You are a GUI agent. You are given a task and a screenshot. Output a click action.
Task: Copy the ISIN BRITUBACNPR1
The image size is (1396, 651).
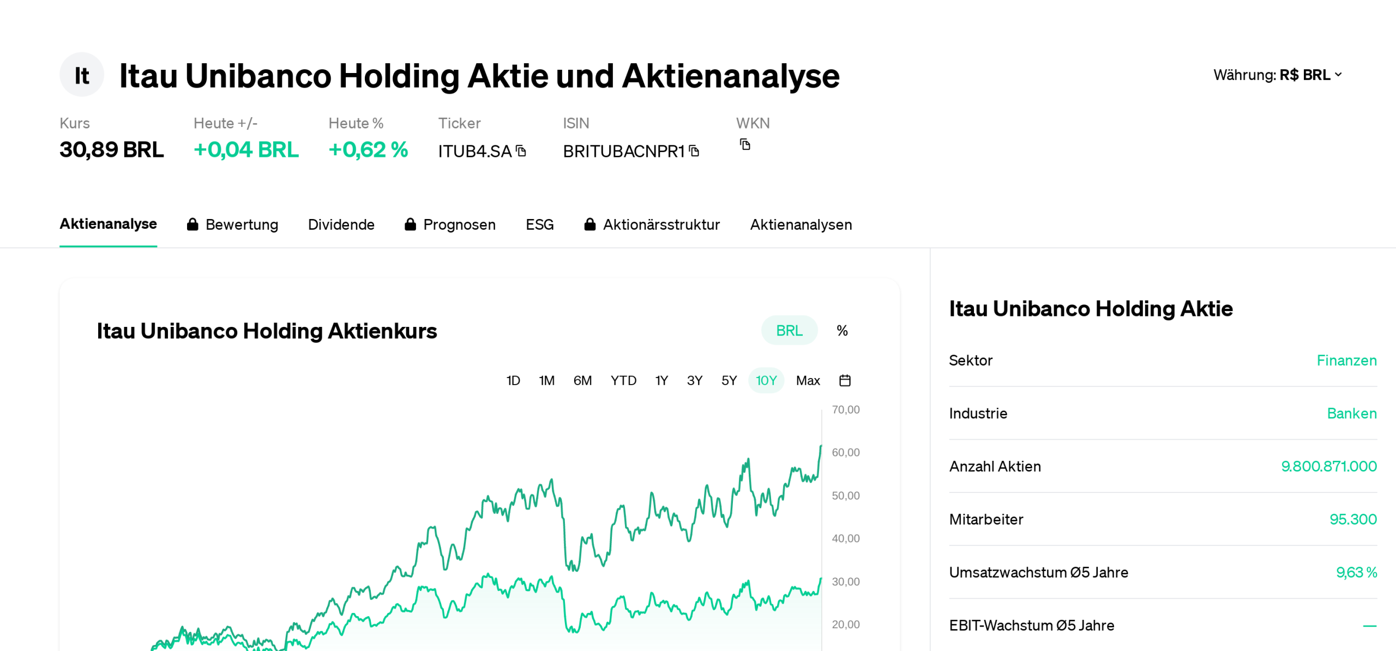pyautogui.click(x=694, y=151)
